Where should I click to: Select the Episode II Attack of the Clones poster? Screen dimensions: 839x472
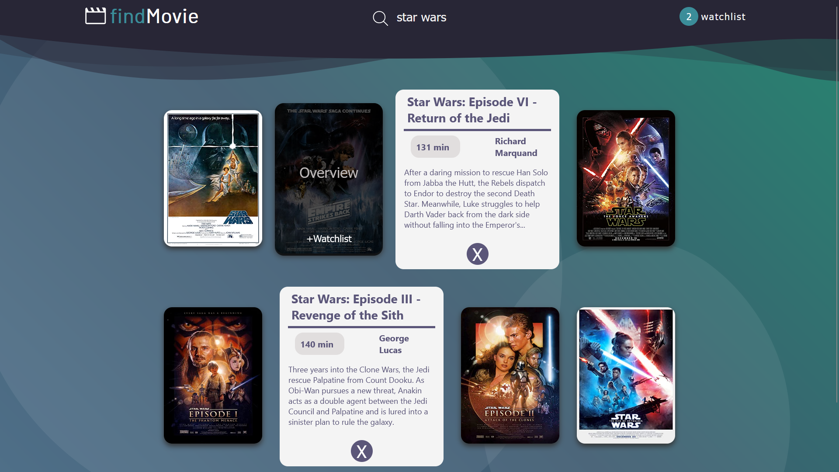[x=510, y=375]
